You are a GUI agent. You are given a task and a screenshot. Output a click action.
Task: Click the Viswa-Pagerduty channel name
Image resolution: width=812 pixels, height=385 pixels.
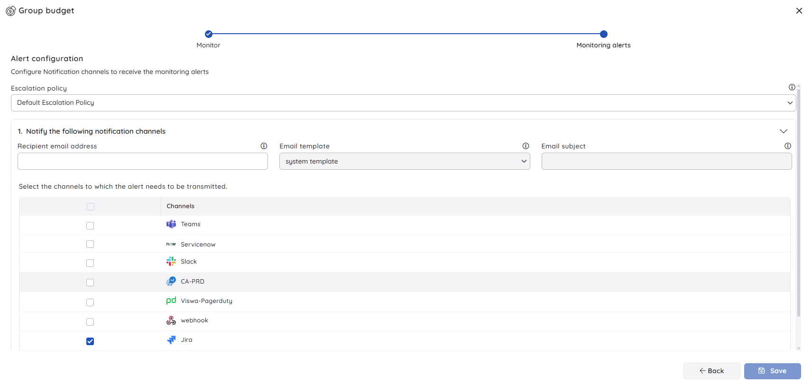(206, 301)
